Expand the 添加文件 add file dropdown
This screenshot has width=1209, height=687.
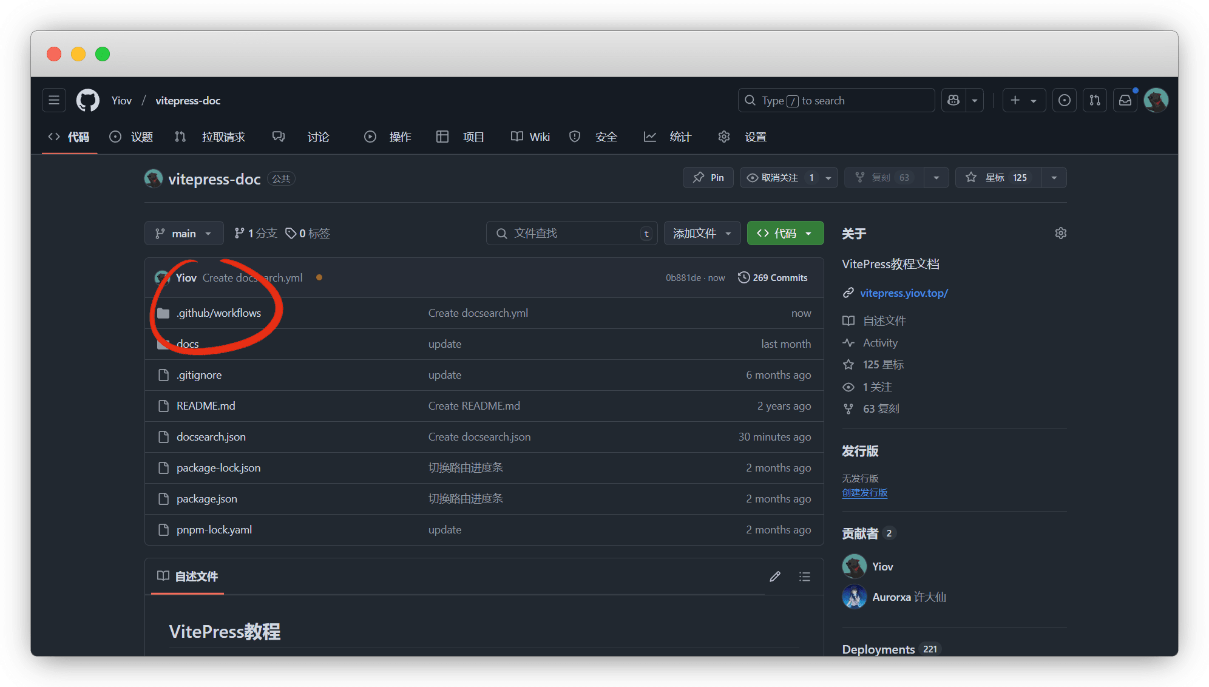click(x=702, y=234)
